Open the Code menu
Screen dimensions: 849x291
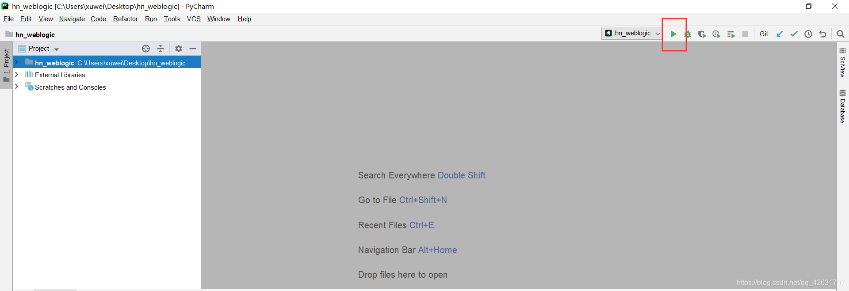[x=98, y=19]
